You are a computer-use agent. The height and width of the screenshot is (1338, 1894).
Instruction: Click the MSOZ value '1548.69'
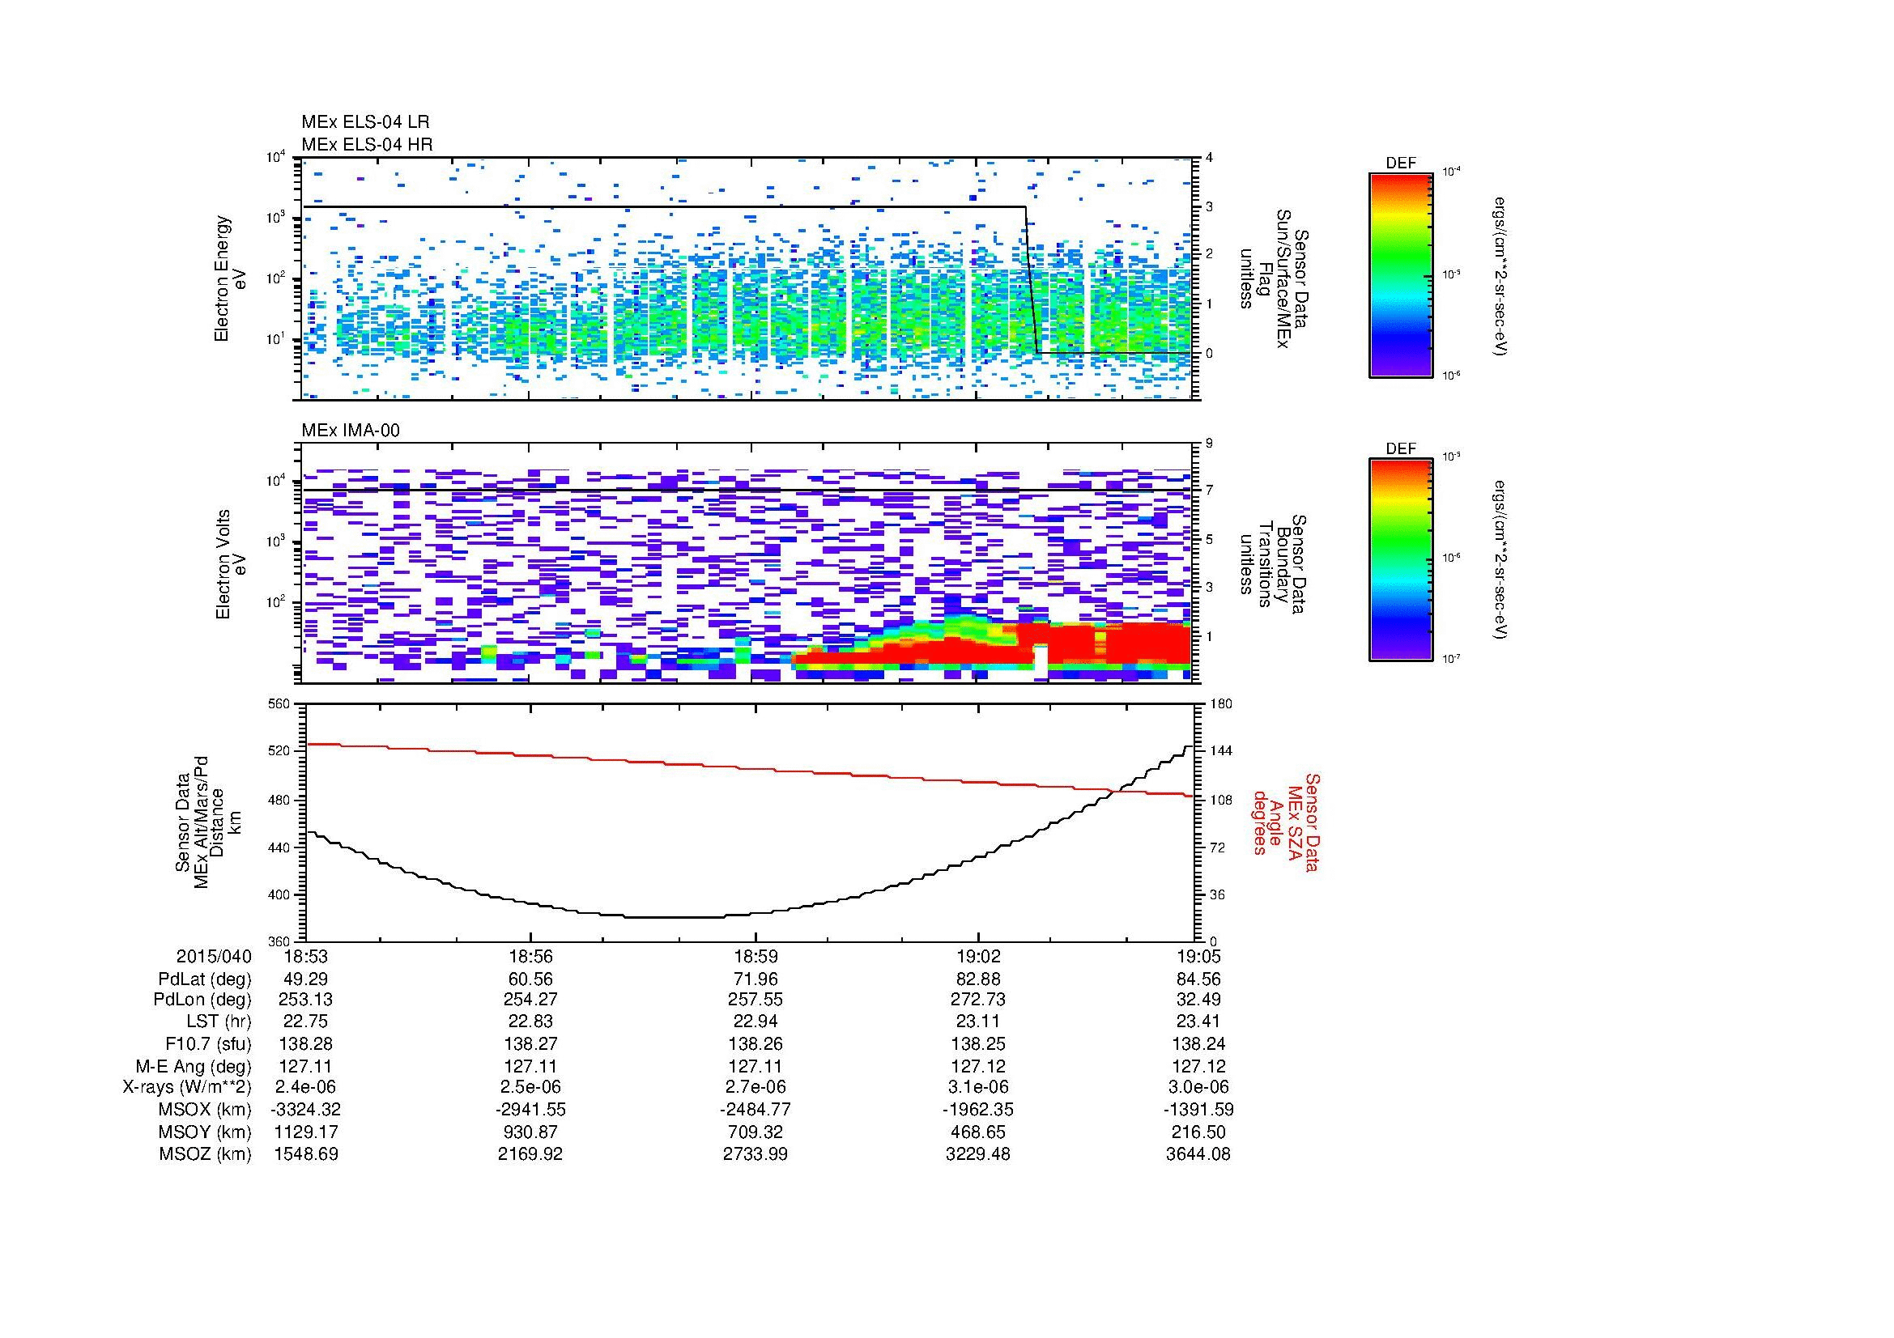(306, 1154)
